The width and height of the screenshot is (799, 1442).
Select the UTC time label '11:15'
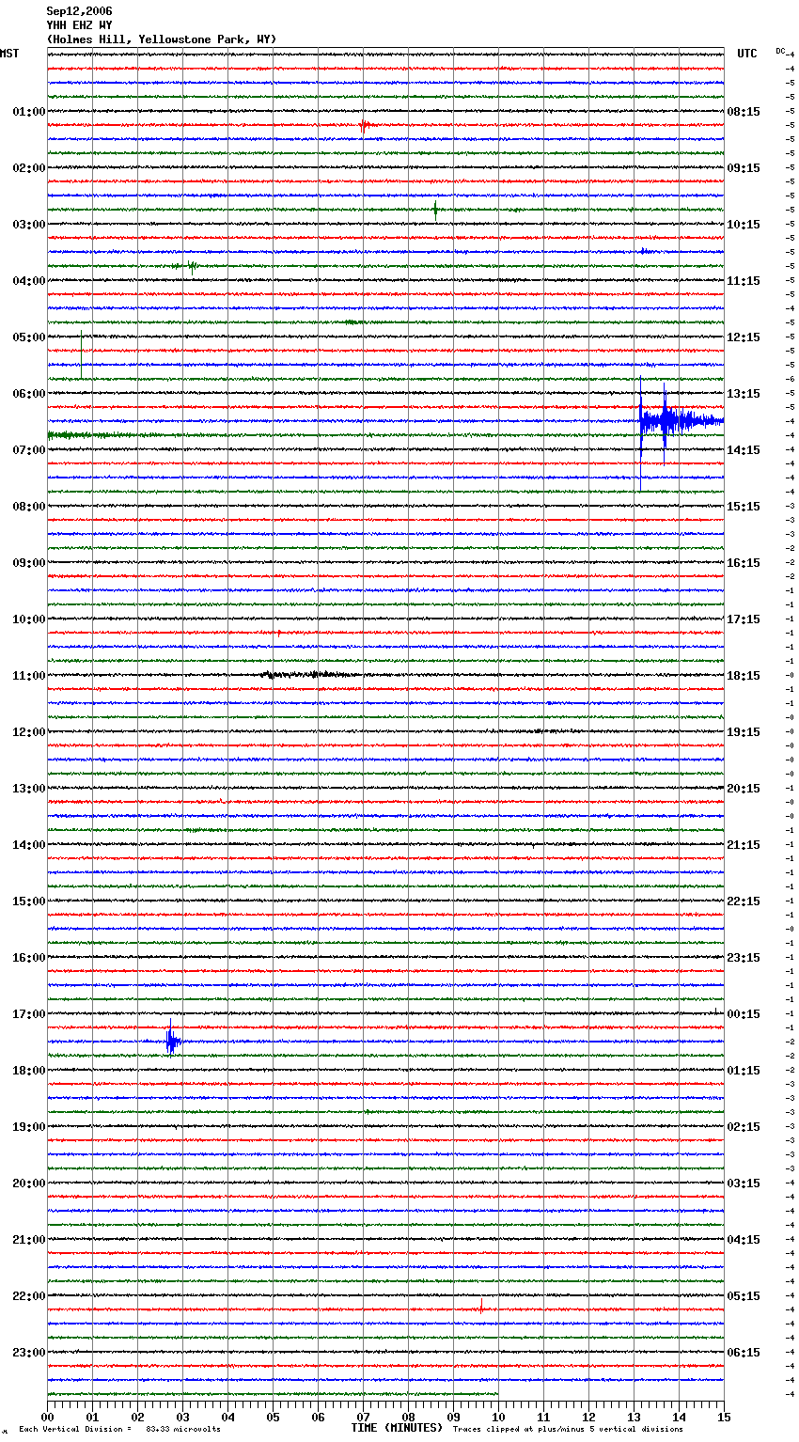click(744, 281)
